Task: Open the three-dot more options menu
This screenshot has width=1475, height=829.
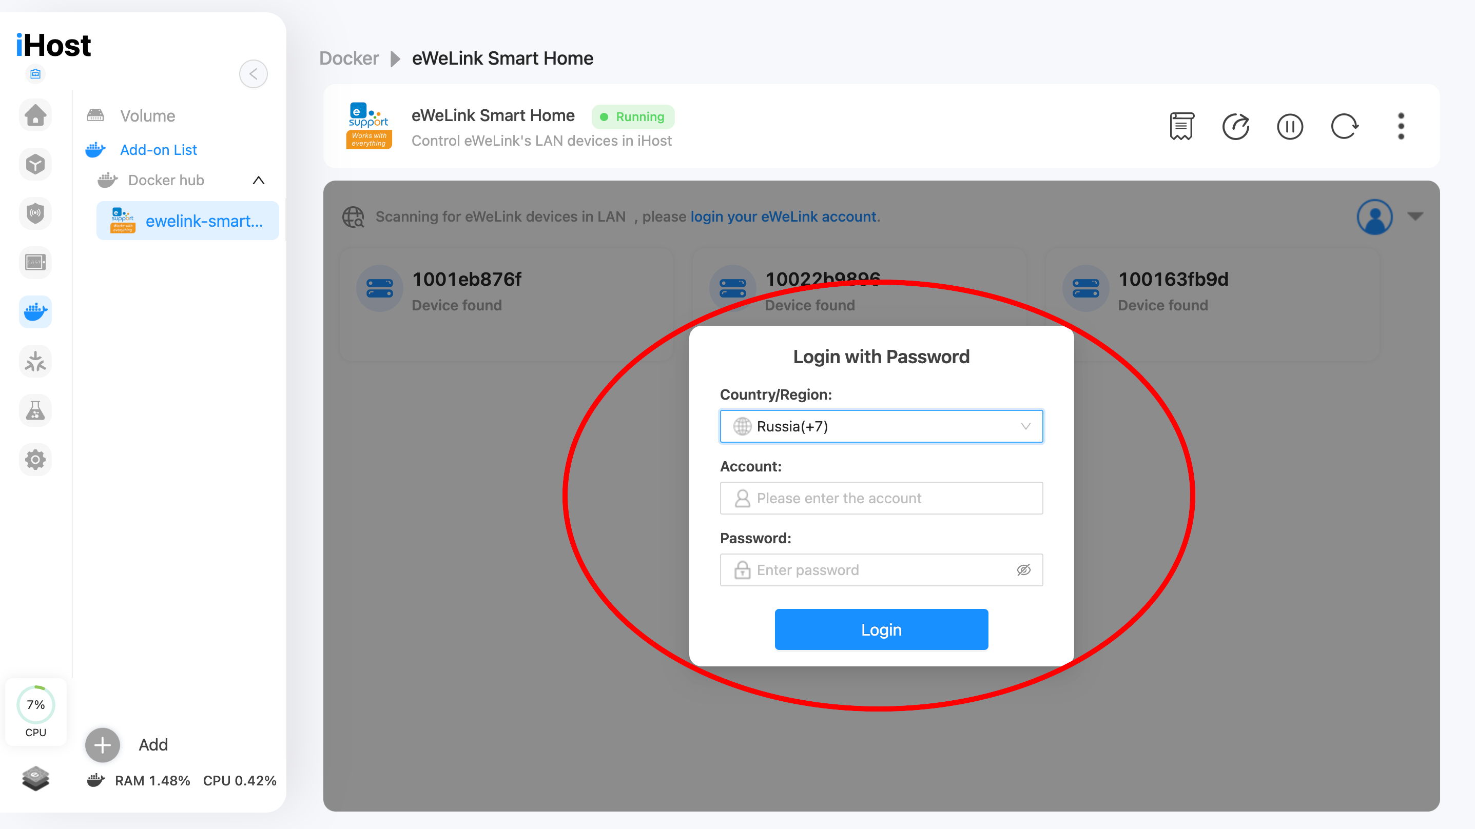Action: click(x=1401, y=126)
